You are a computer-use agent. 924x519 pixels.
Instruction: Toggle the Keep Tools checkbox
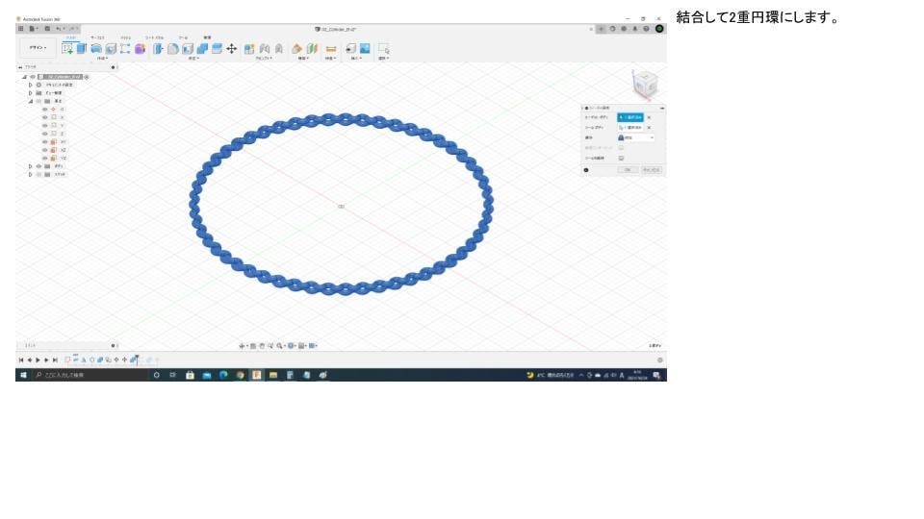(x=621, y=159)
